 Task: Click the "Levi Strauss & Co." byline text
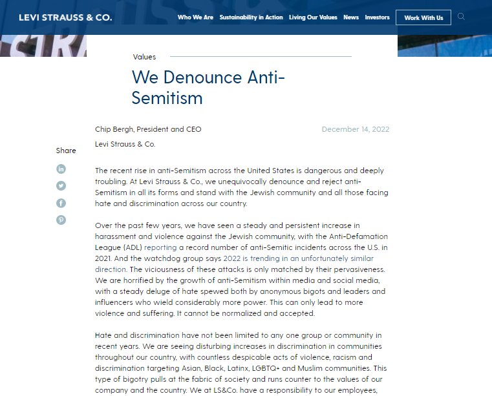pos(125,144)
